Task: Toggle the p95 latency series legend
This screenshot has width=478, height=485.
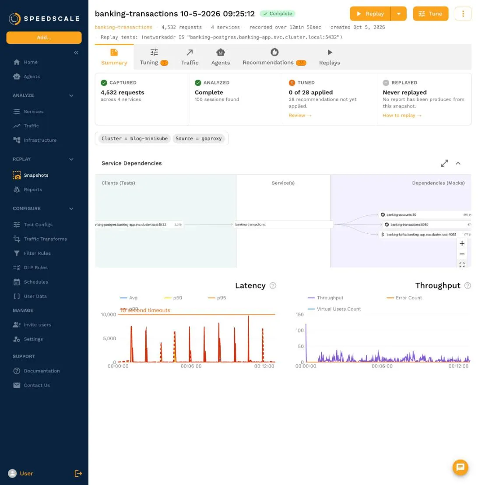Action: pyautogui.click(x=217, y=298)
